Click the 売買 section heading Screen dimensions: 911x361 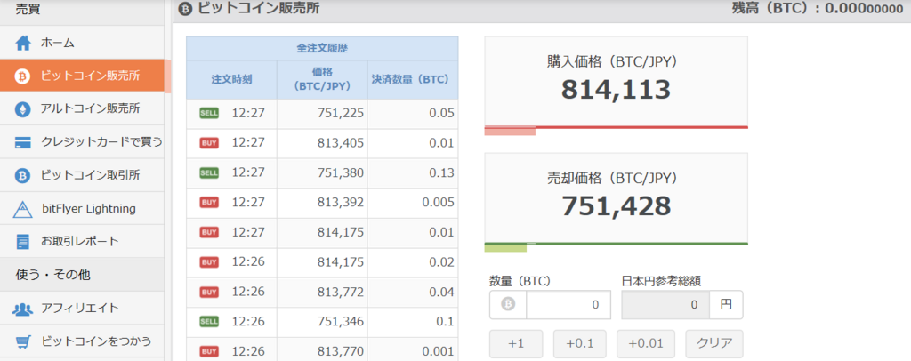(28, 9)
